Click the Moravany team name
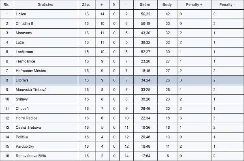Viewport: 244px width, 161px height. [24, 33]
